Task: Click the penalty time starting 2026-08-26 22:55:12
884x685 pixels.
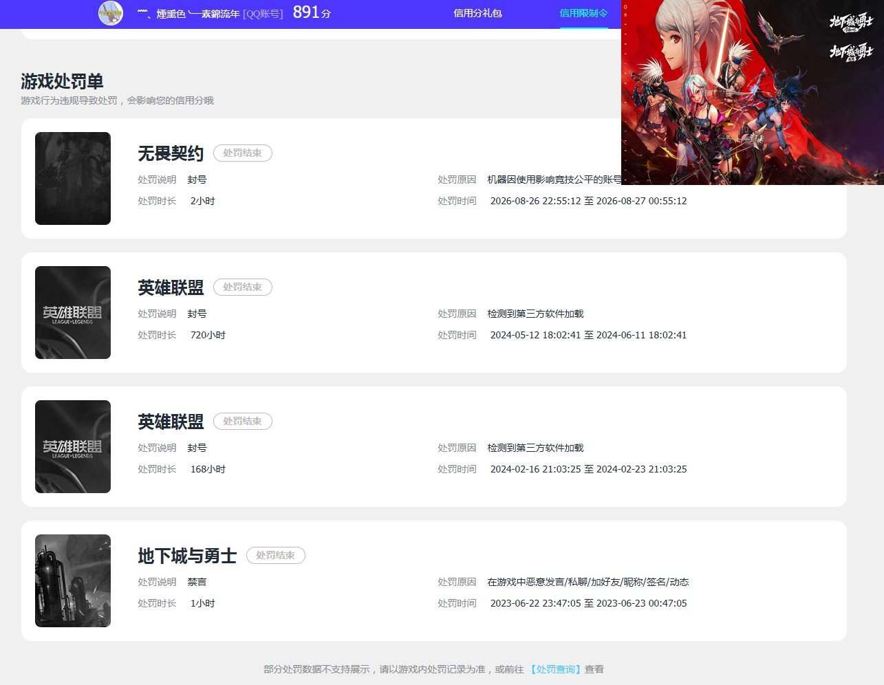Action: click(x=588, y=201)
